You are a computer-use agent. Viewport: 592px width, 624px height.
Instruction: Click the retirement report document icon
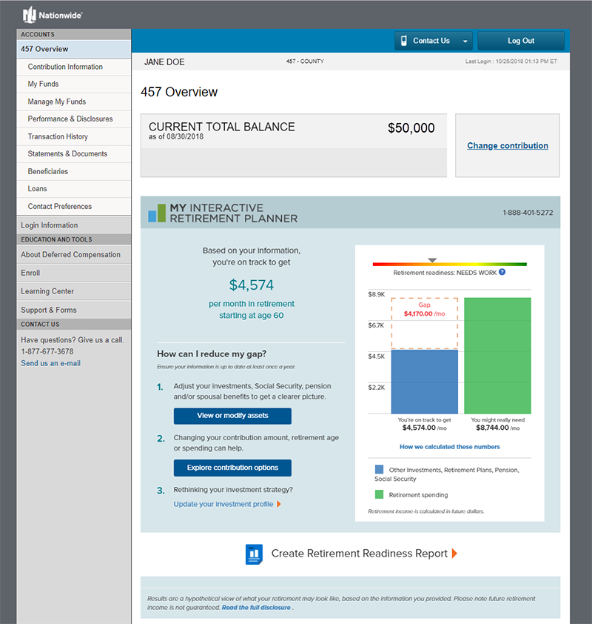254,554
